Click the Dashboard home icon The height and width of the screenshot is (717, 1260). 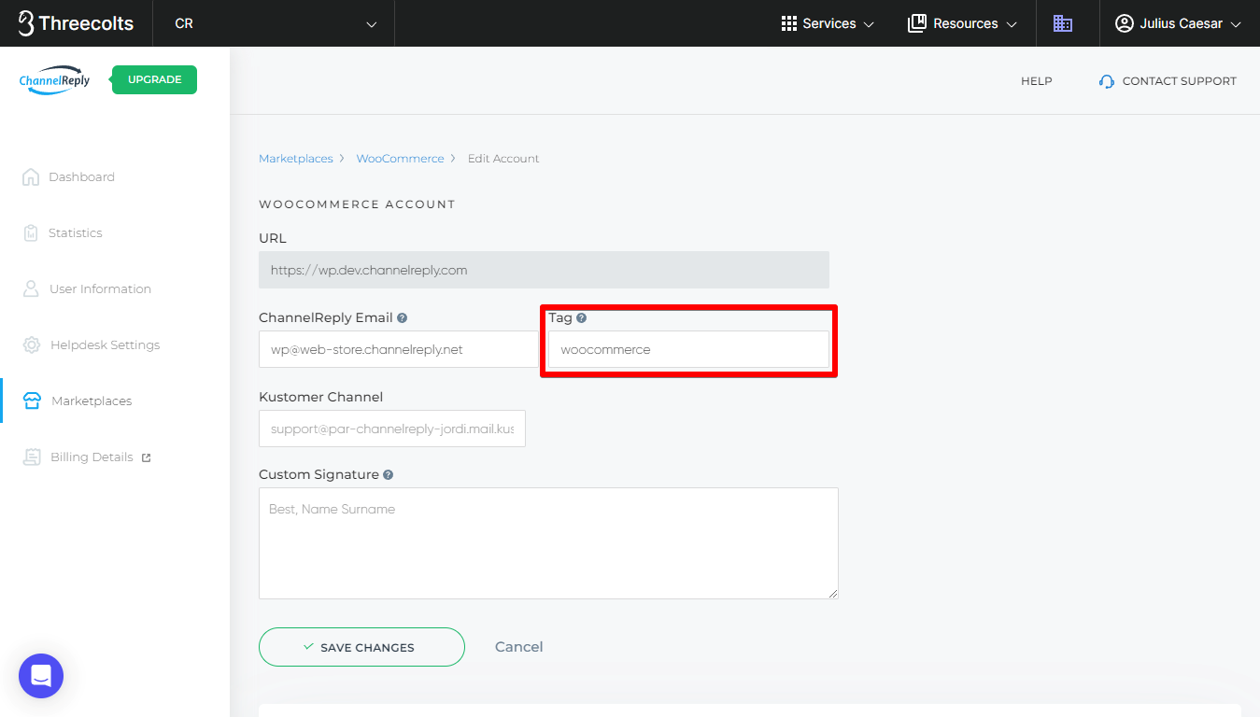coord(31,176)
